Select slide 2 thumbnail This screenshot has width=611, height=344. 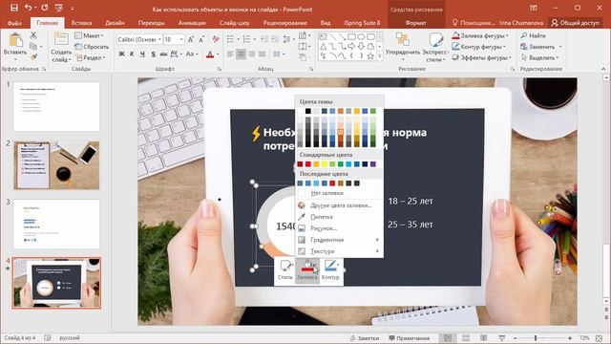click(56, 165)
